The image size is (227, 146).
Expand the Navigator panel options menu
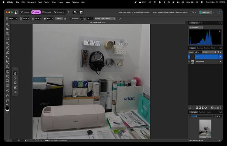[x=220, y=112]
